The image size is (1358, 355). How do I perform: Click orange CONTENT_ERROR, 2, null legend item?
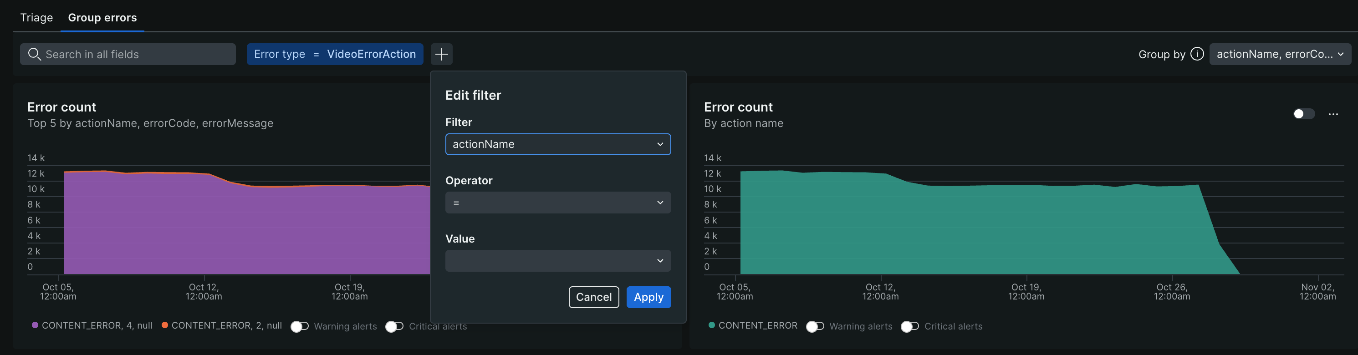coord(222,325)
